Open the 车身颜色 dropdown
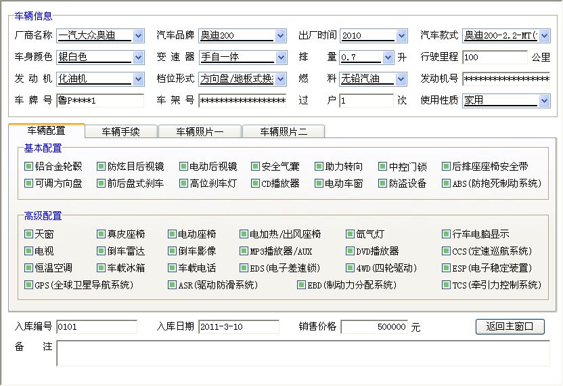This screenshot has width=563, height=386. click(x=138, y=57)
